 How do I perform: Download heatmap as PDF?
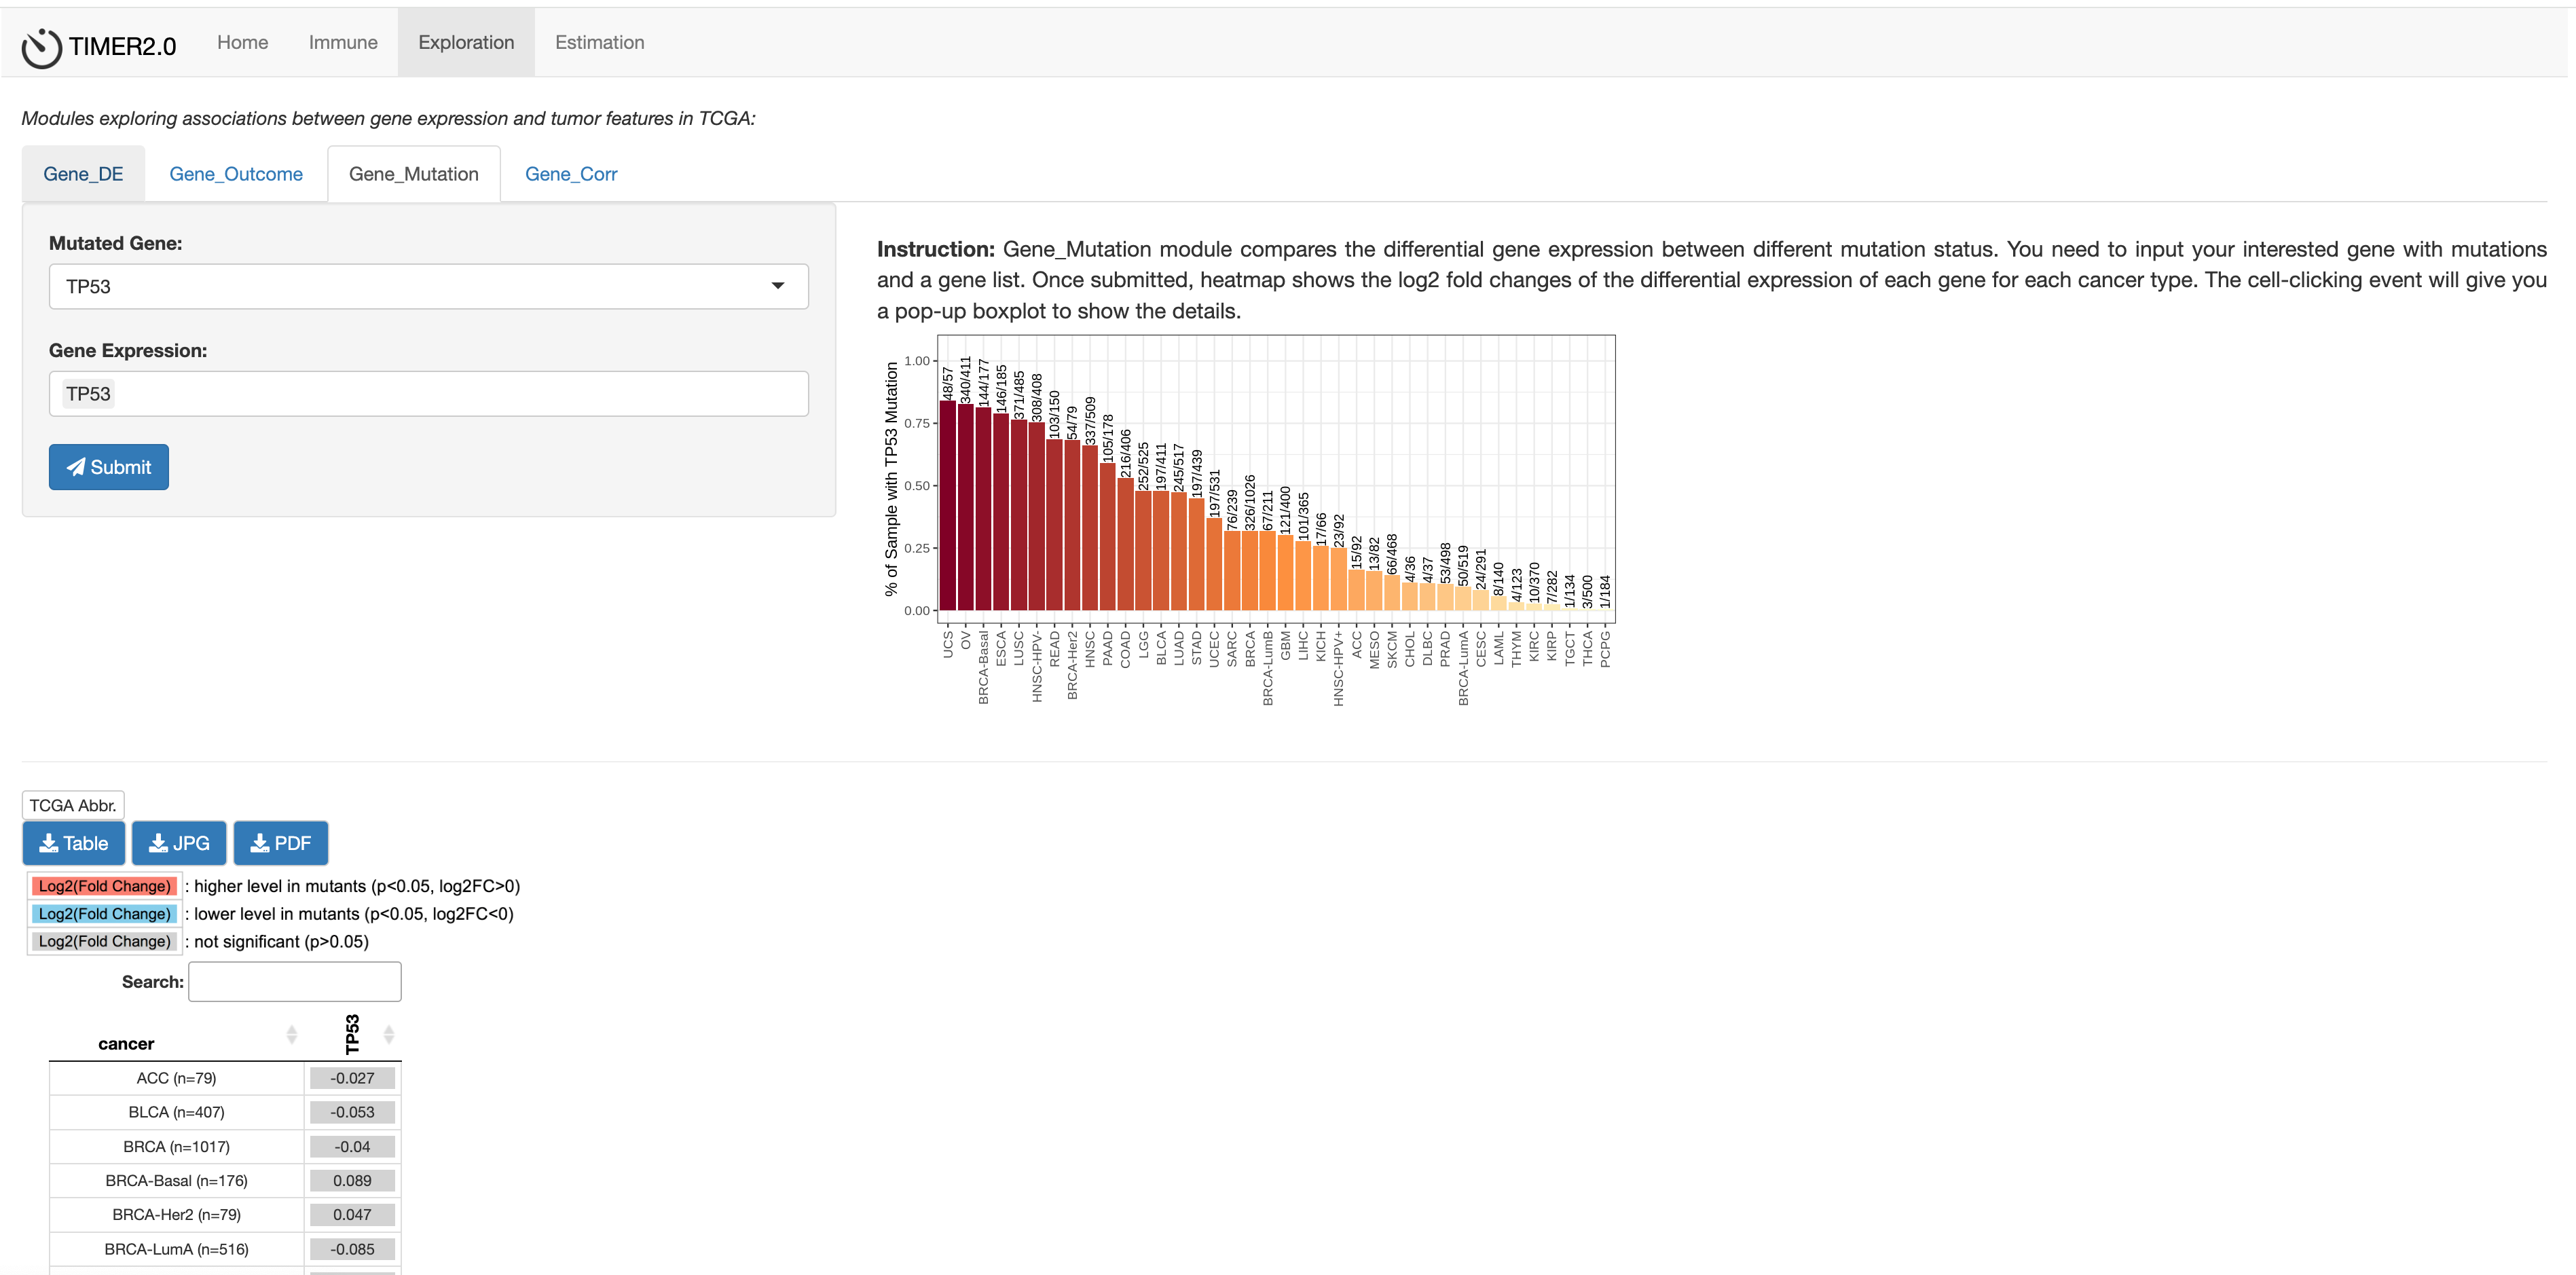tap(280, 843)
